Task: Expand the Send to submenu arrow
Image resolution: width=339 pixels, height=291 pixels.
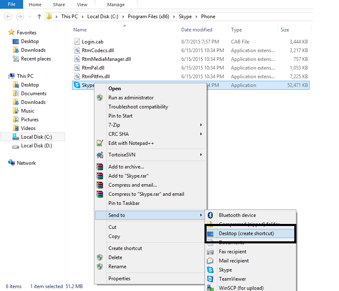Action: point(201,215)
